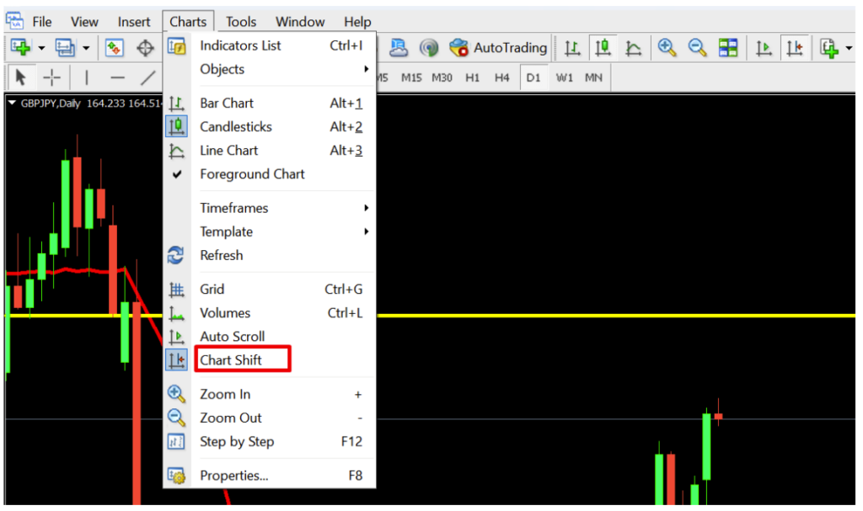Open the File menu
Screen dimensions: 863x511
pos(42,21)
